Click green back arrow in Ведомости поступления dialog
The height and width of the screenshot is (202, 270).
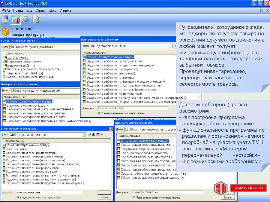(90, 135)
